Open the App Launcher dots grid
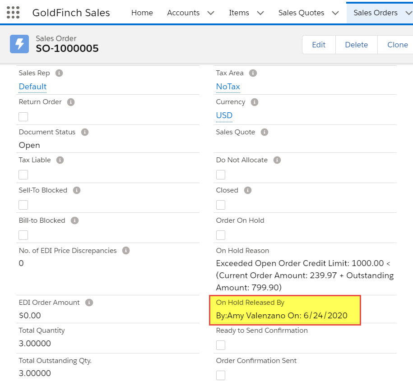 [13, 12]
